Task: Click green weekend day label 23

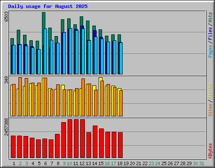Action: pos(151,163)
